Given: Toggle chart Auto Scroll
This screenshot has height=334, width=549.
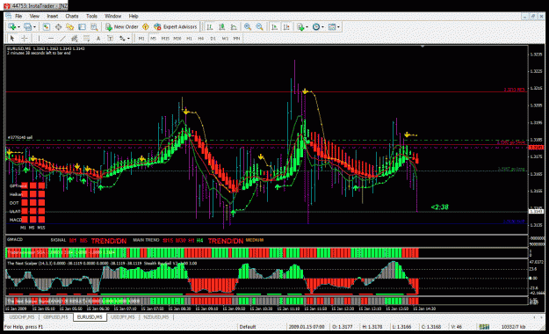Looking at the screenshot, I should (x=274, y=26).
